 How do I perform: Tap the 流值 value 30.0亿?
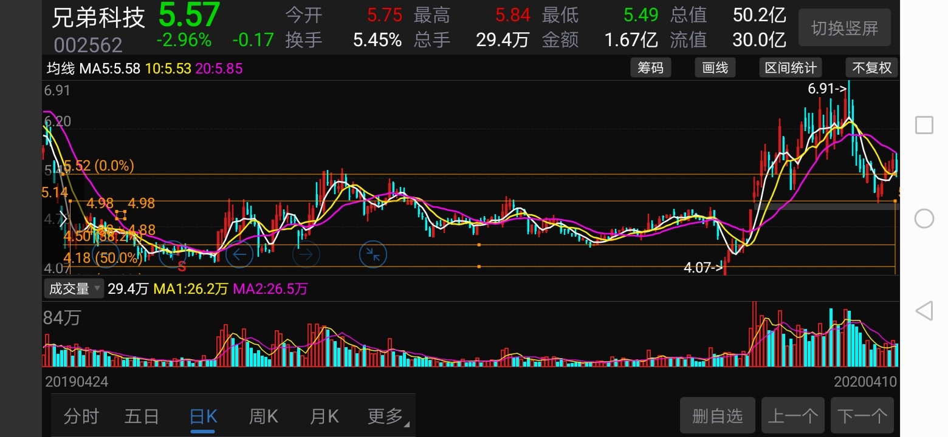760,40
